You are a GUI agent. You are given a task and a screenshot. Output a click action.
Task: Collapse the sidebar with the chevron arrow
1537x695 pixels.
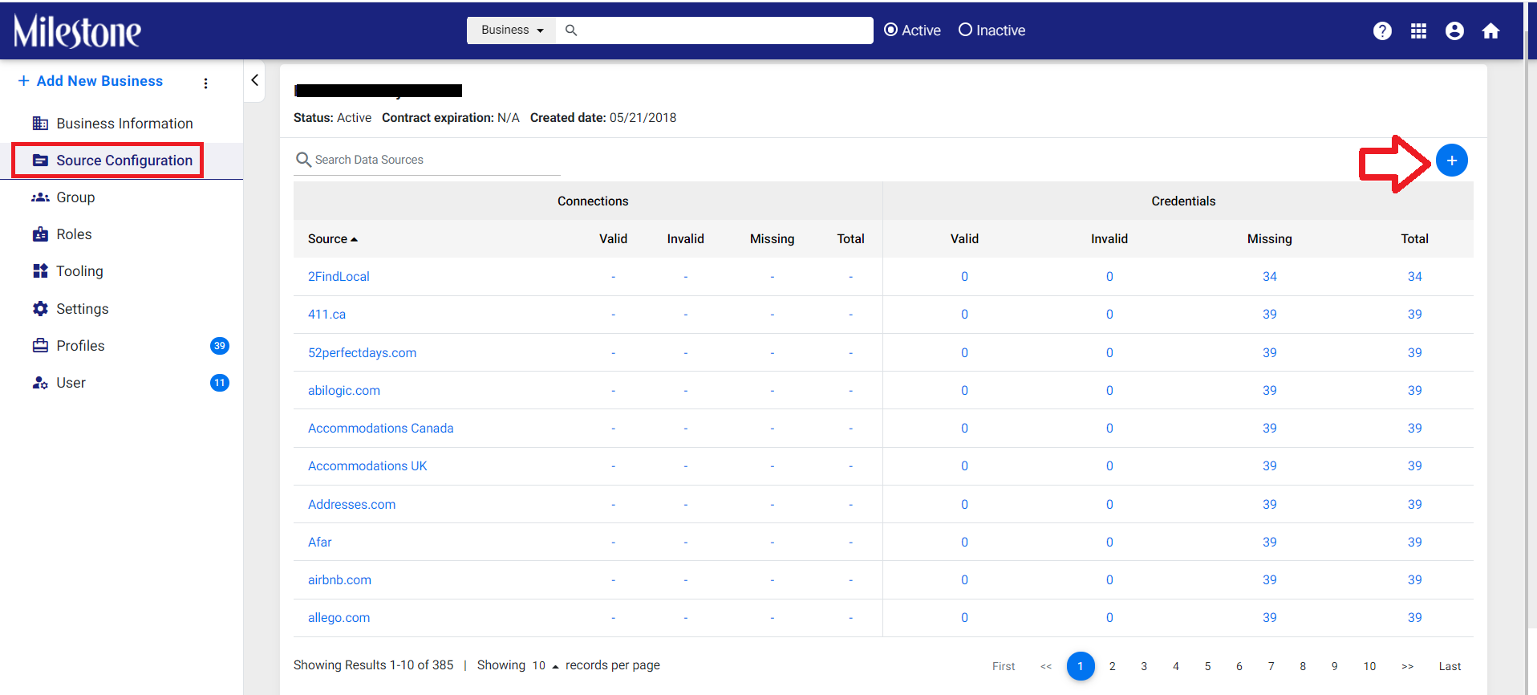click(254, 80)
